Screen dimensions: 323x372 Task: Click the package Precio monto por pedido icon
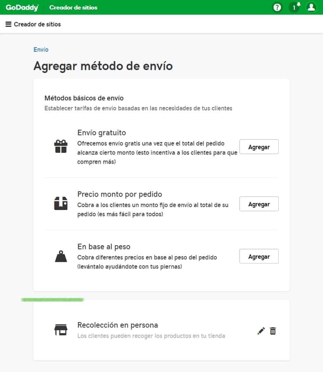point(61,203)
